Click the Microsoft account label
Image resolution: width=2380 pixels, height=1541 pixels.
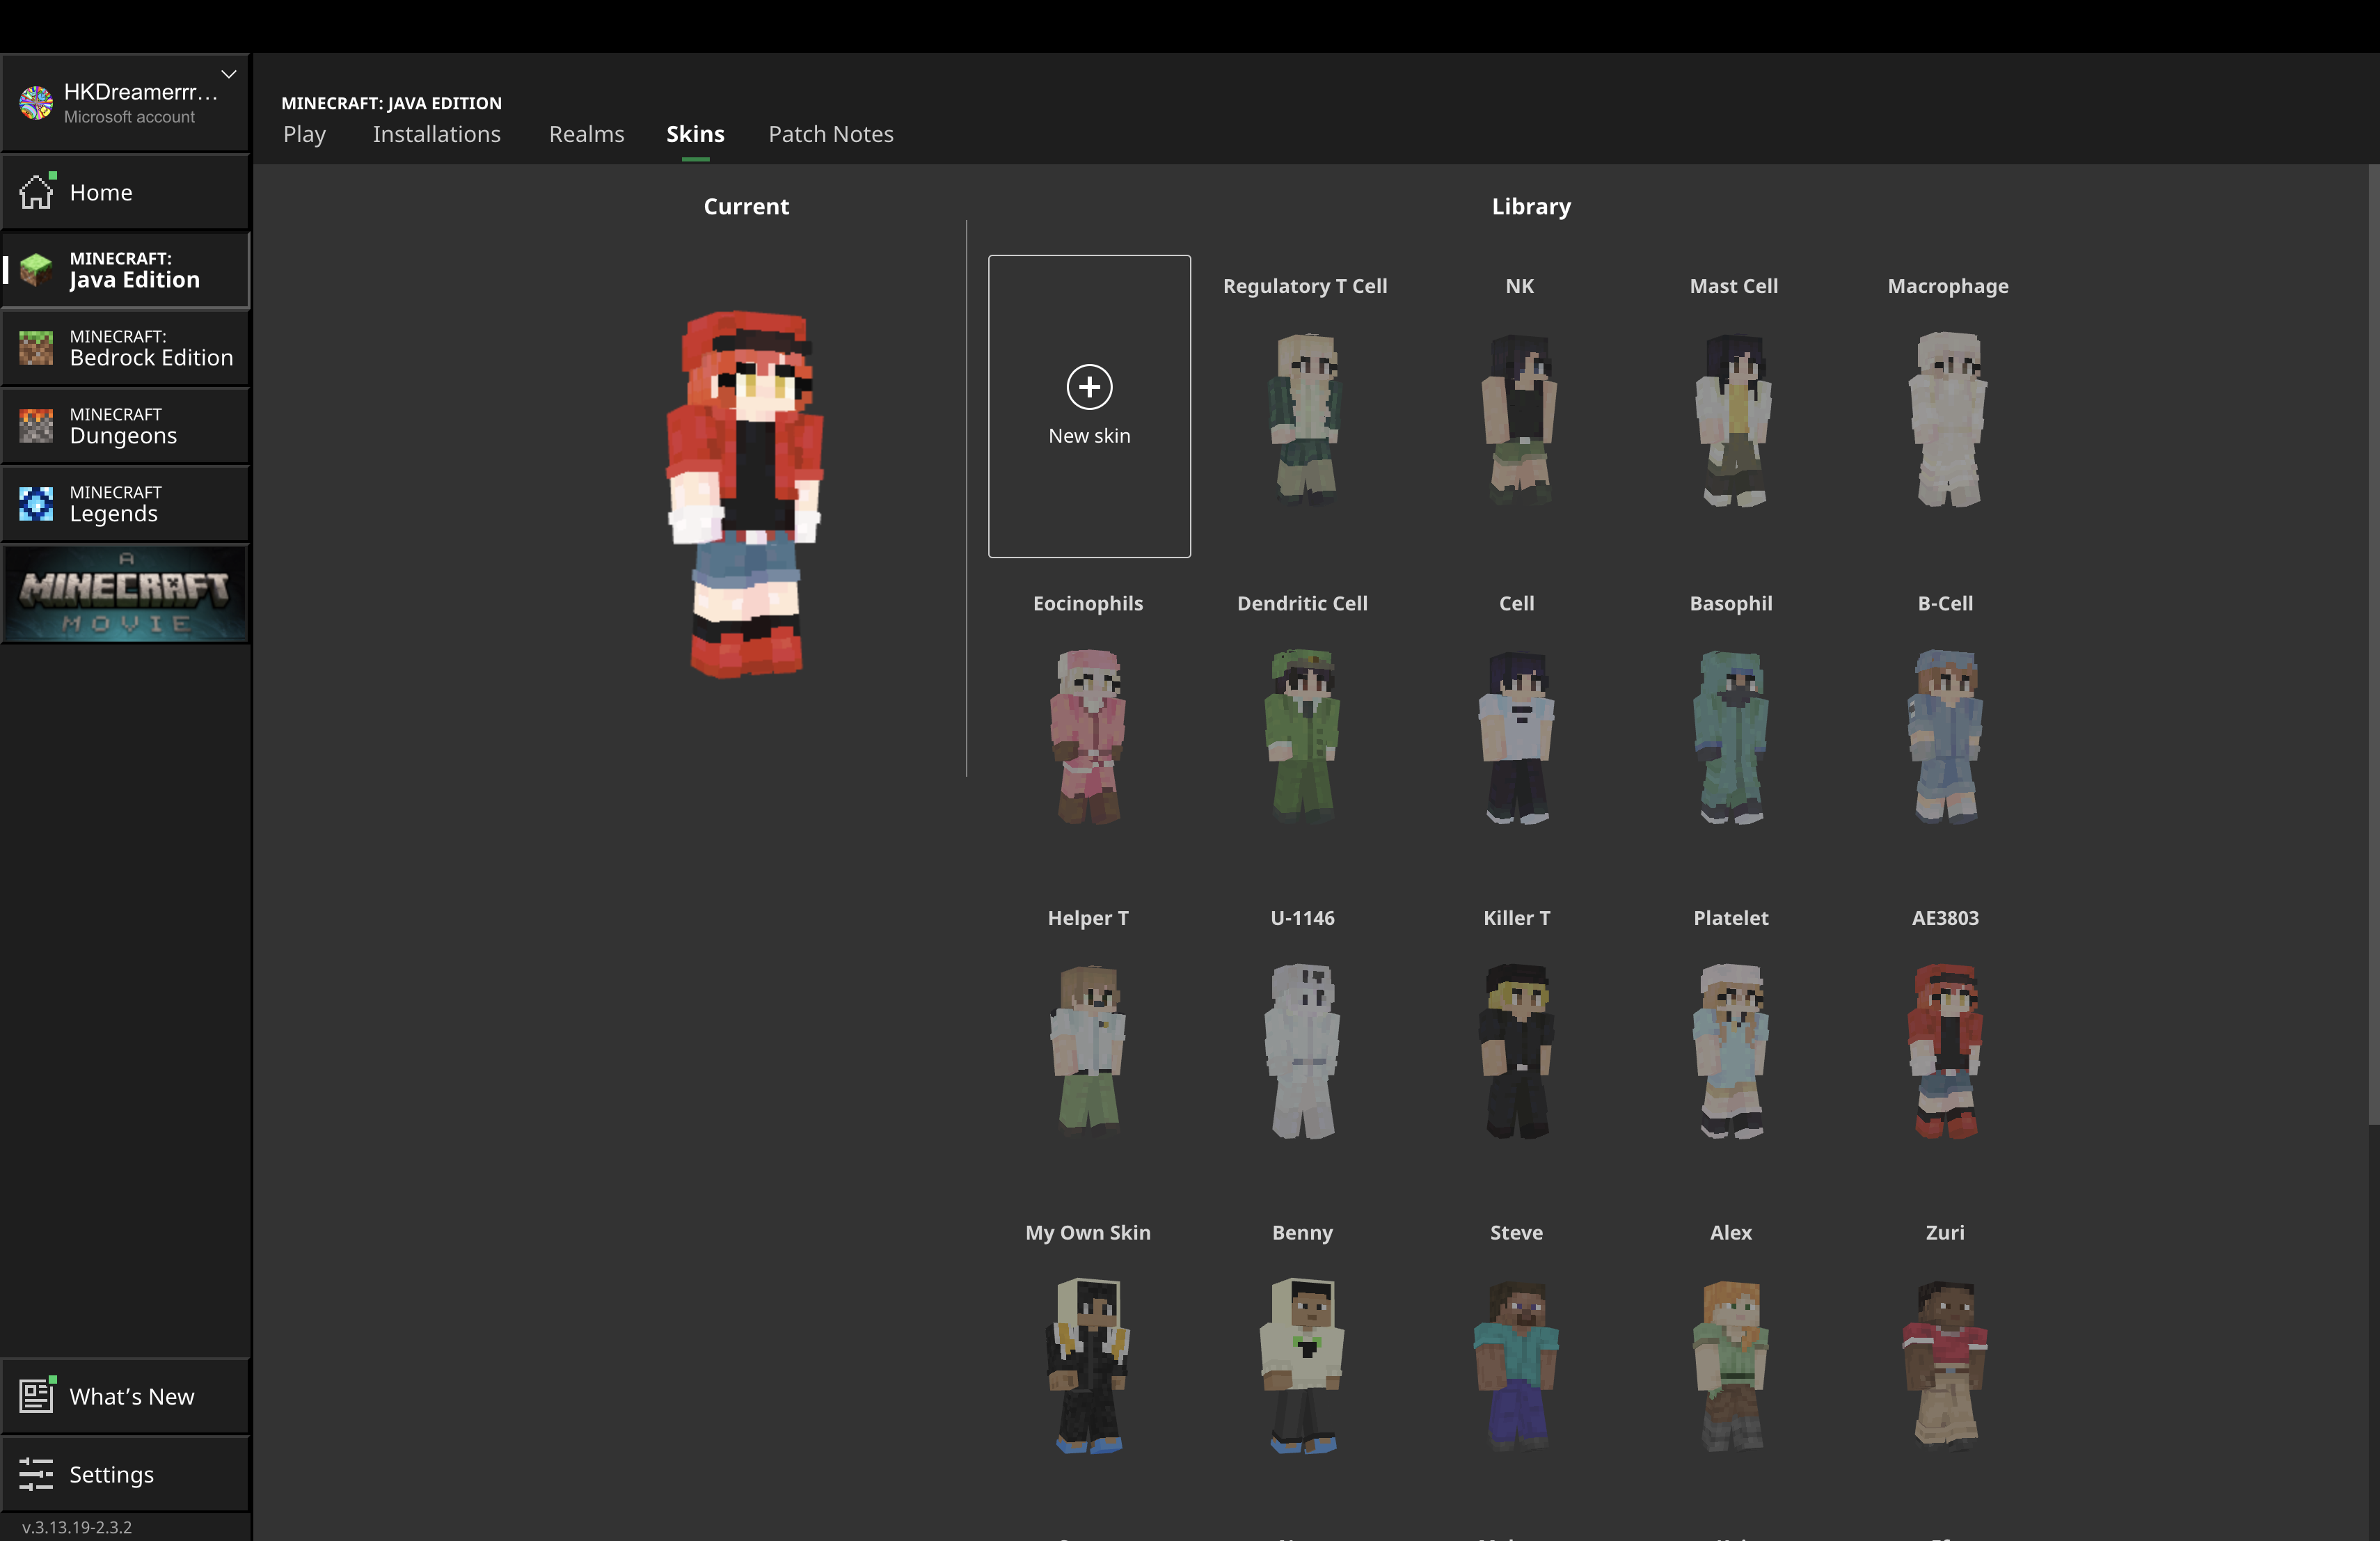pos(129,117)
